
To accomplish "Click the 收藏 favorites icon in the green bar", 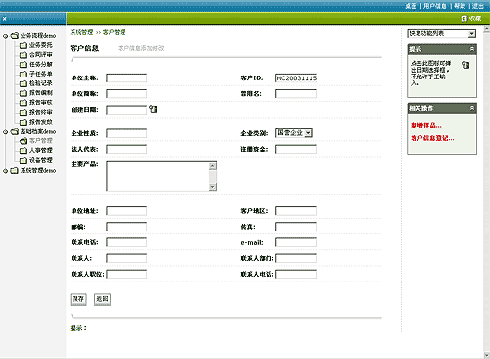I will [464, 19].
